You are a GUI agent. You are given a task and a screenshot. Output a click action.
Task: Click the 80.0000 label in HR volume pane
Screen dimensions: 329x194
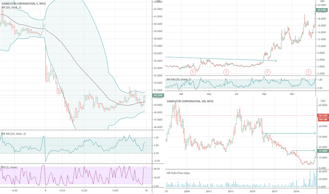[x=323, y=171]
